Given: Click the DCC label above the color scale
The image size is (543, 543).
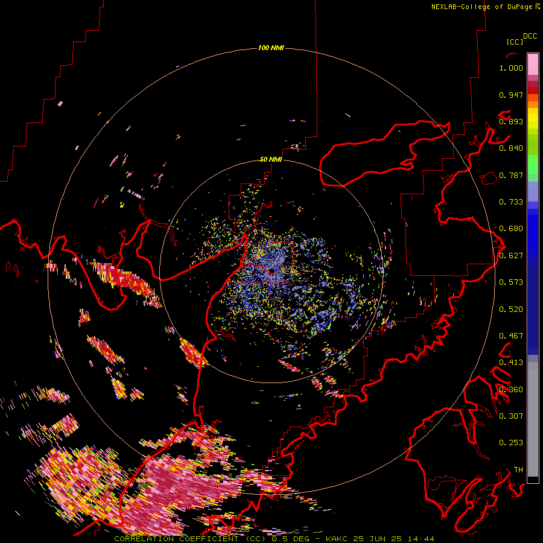Looking at the screenshot, I should click(x=530, y=36).
